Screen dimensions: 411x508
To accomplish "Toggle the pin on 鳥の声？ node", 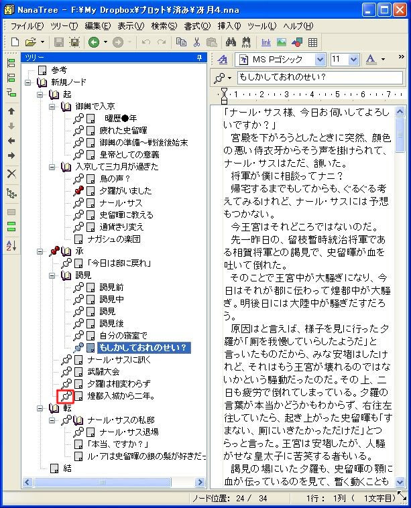I will coord(78,178).
